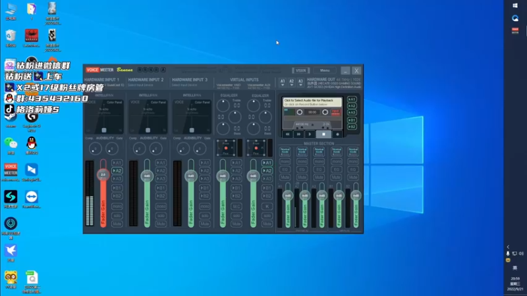
Task: Open the This PC desktop icon
Action: coord(11,11)
